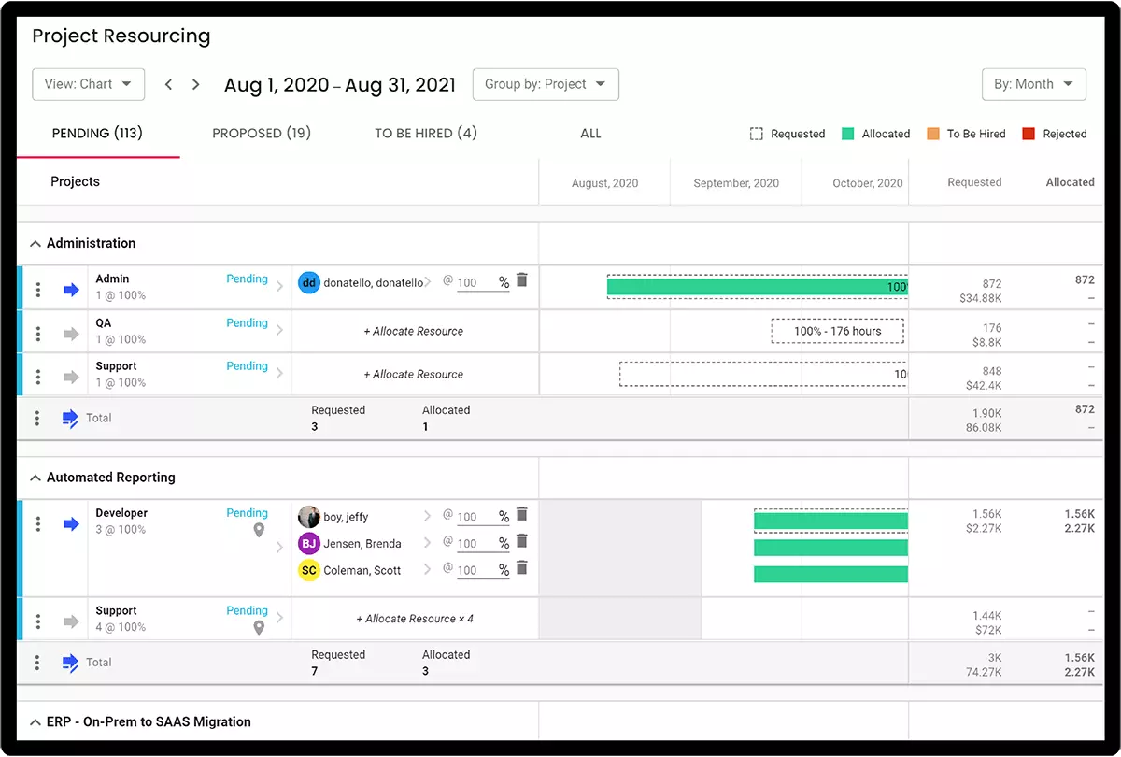This screenshot has height=757, width=1121.
Task: Open three-dot menu for Developer row
Action: point(37,524)
